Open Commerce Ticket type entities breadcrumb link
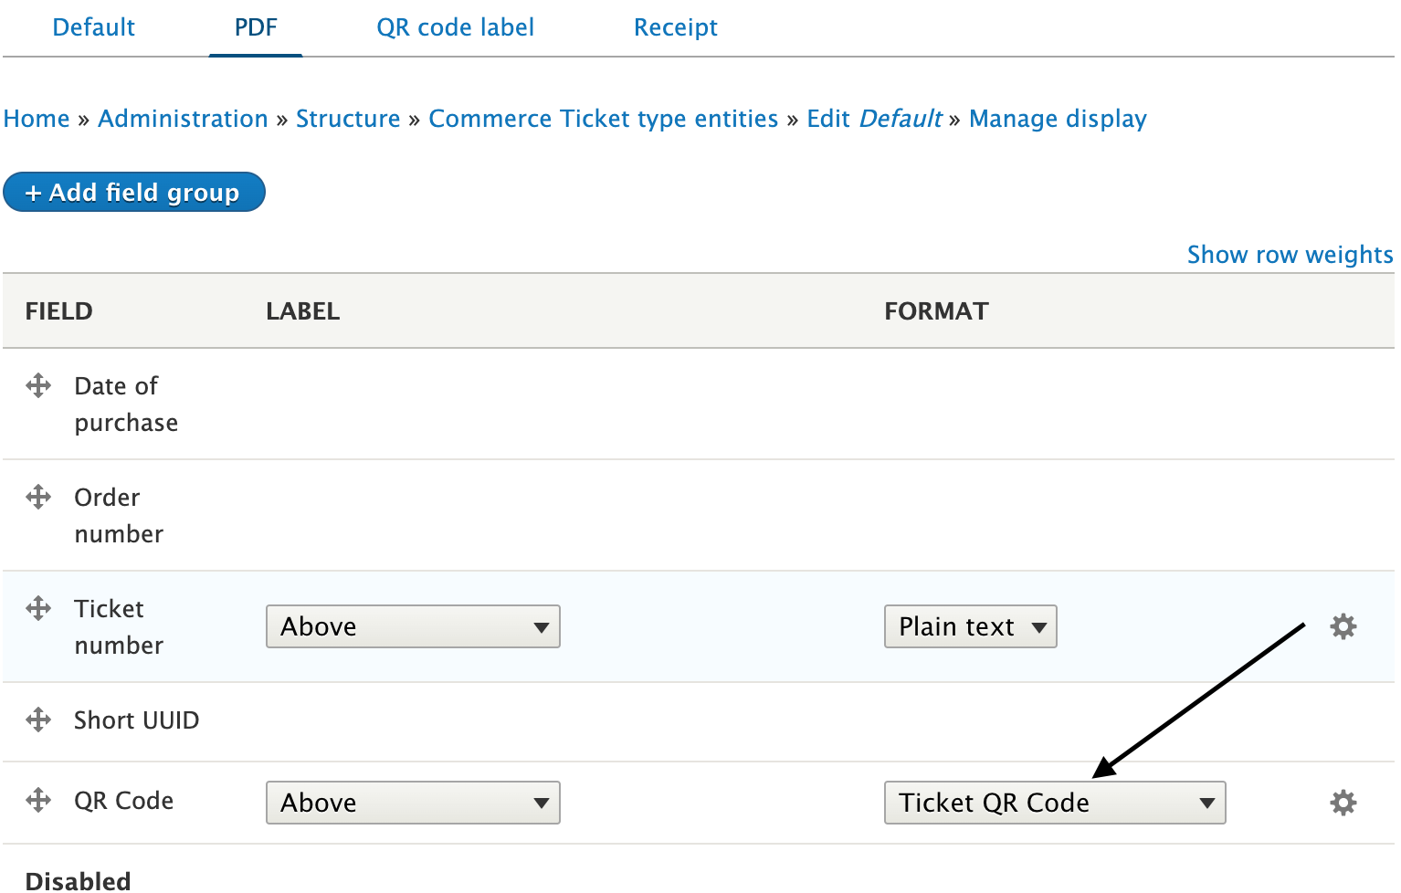This screenshot has height=893, width=1401. pos(603,118)
